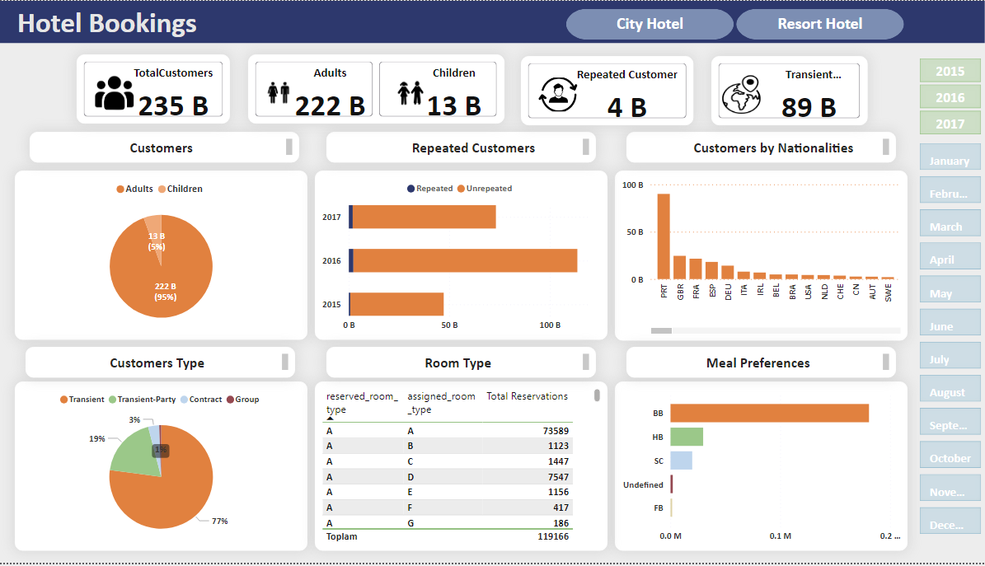Select the HB meal preference bar
The width and height of the screenshot is (985, 566).
(x=687, y=437)
